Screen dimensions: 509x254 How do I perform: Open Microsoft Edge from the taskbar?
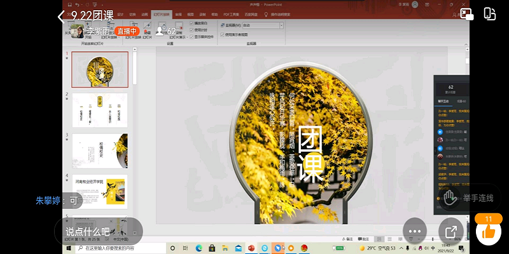coord(198,247)
